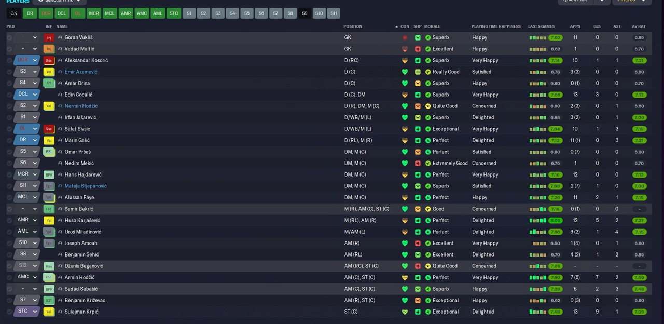Click the U21 badge next to Amar Drina
This screenshot has height=324, width=664.
[49, 83]
